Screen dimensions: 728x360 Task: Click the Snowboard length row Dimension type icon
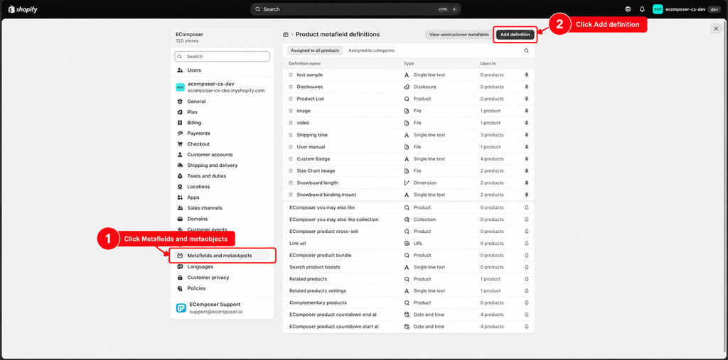[x=407, y=182]
